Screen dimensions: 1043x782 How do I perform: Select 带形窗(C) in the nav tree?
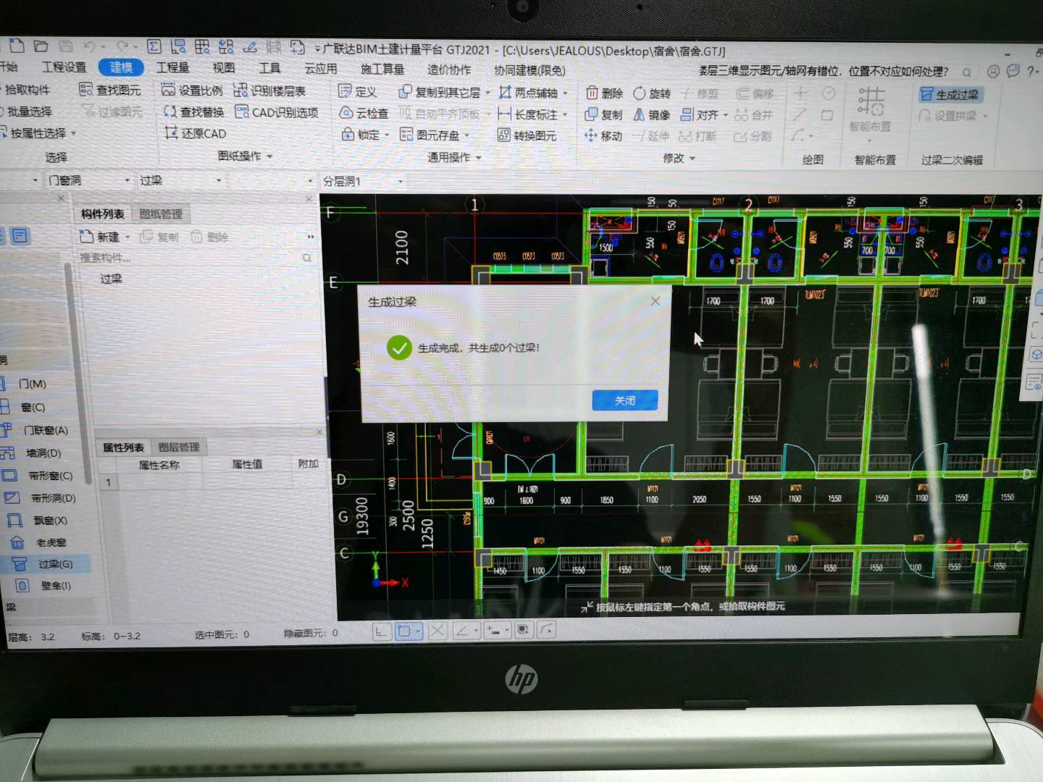51,476
